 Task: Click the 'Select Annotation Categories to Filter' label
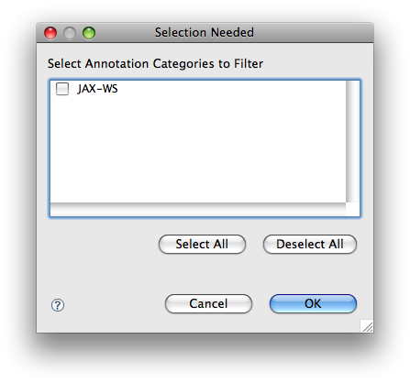[155, 63]
